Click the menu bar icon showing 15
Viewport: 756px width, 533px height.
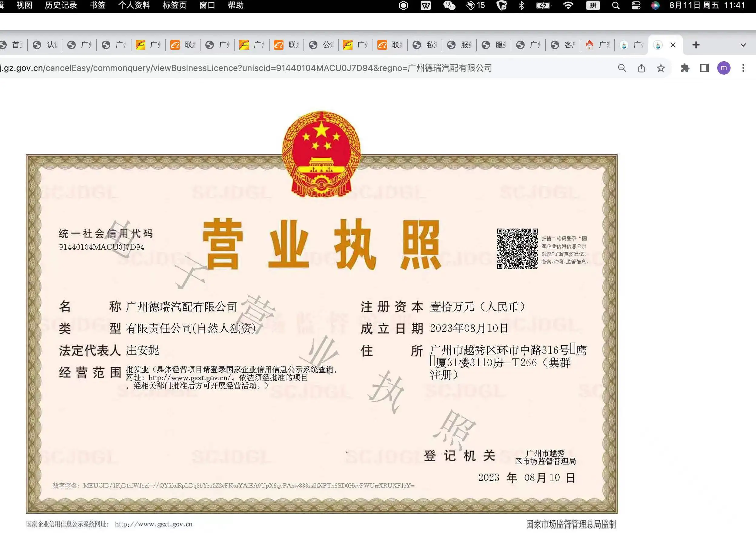coord(475,5)
